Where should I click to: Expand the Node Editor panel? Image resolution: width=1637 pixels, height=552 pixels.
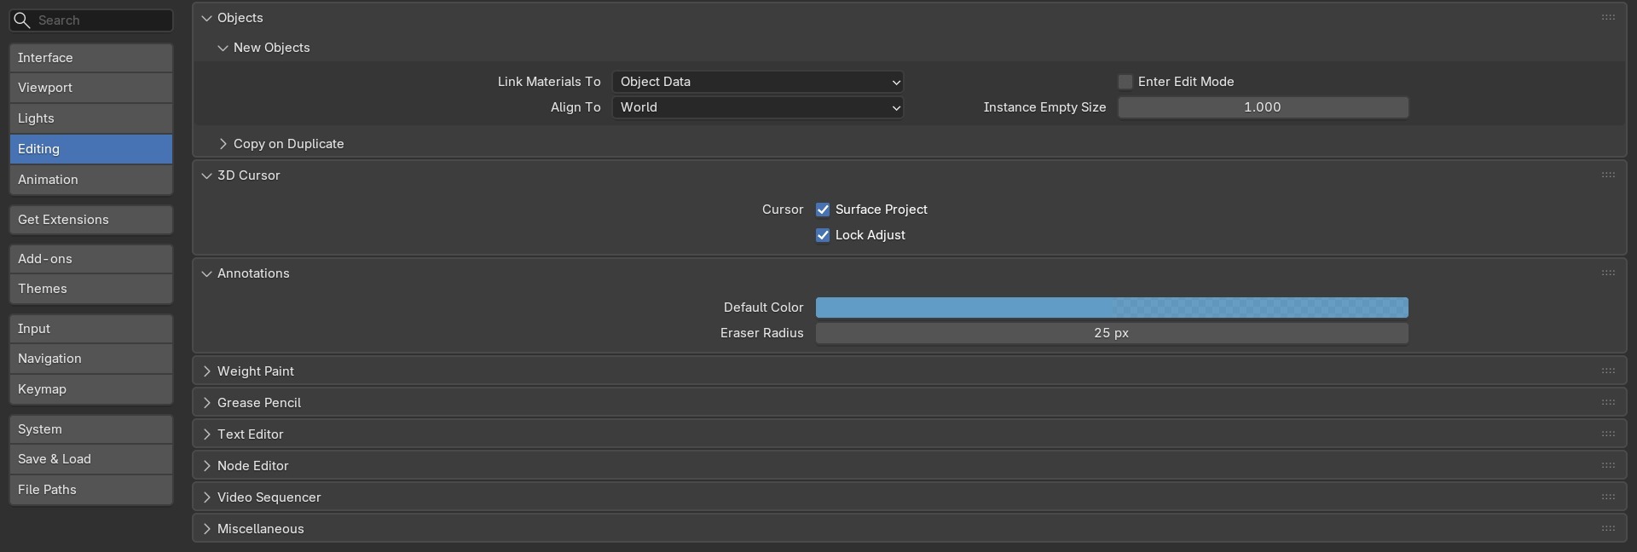(206, 466)
